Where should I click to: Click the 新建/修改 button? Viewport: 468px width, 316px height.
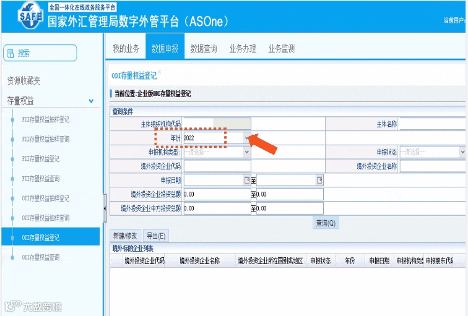[x=125, y=236]
